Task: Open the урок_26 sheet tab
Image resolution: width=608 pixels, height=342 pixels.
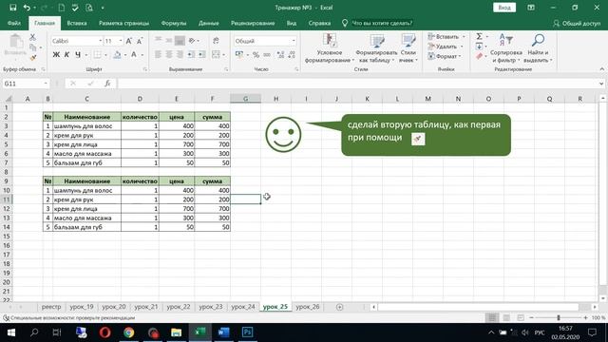Action: [308, 307]
